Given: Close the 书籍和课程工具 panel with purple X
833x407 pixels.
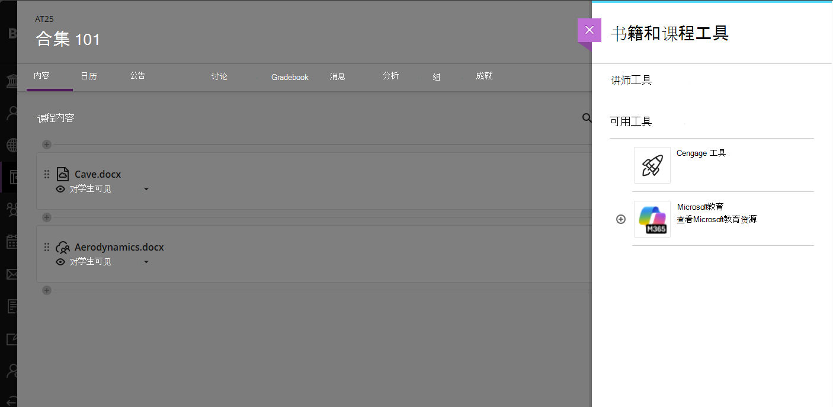Looking at the screenshot, I should 589,30.
